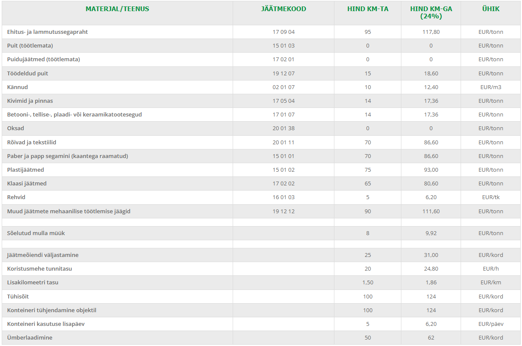The width and height of the screenshot is (522, 346).
Task: Select the Ehitus- ja lammutussegapraht row label
Action: click(x=48, y=32)
